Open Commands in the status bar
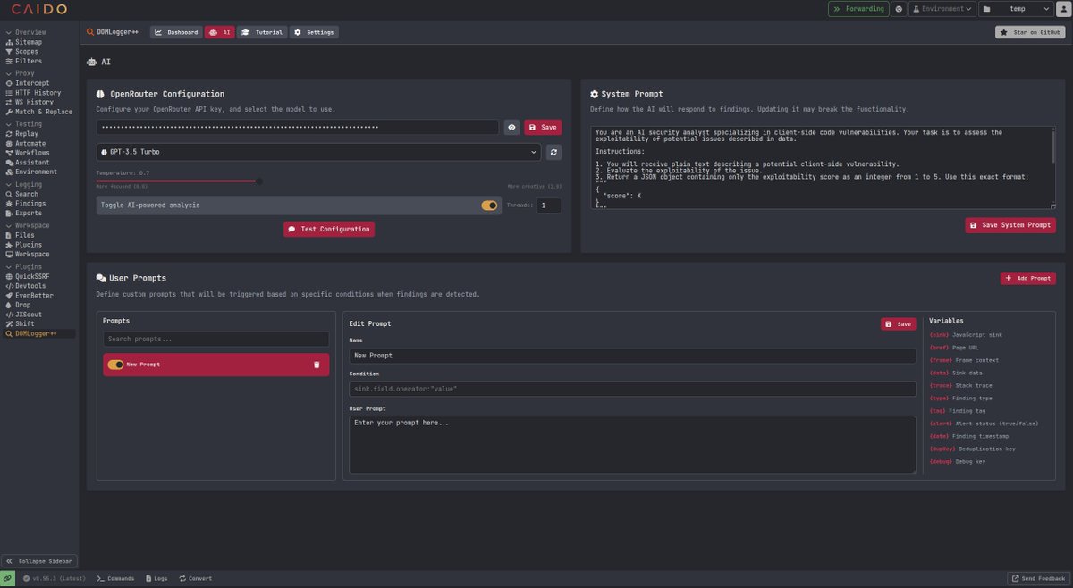This screenshot has width=1073, height=588. [115, 578]
